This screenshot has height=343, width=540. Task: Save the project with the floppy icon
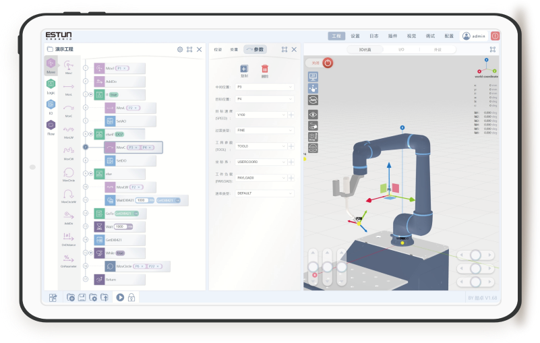coord(82,297)
